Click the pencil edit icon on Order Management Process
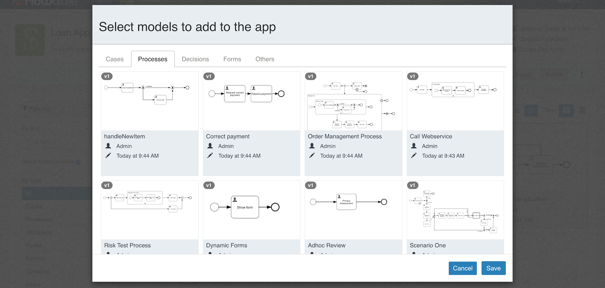 (311, 156)
